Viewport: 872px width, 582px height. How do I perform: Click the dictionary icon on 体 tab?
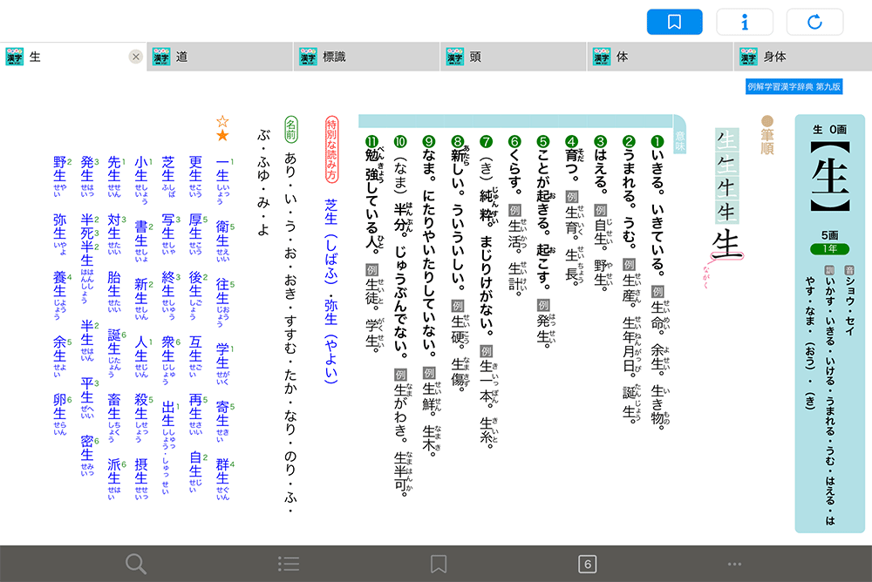click(602, 57)
